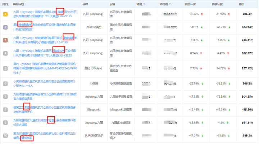Click the gold rank 1 badge
The width and height of the screenshot is (259, 144).
[5, 14]
